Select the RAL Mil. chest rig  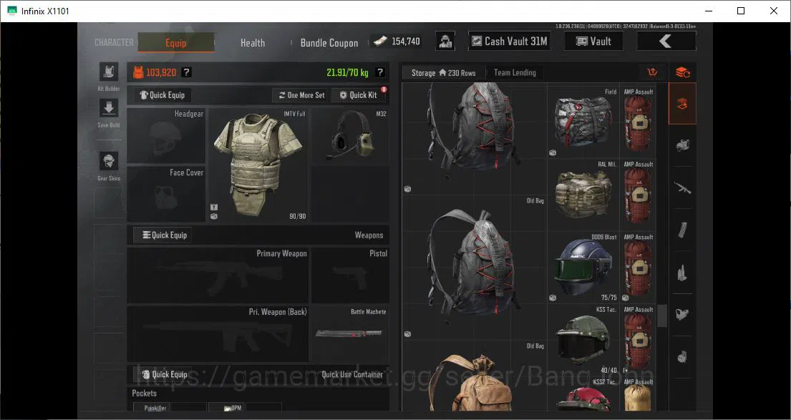click(x=583, y=195)
